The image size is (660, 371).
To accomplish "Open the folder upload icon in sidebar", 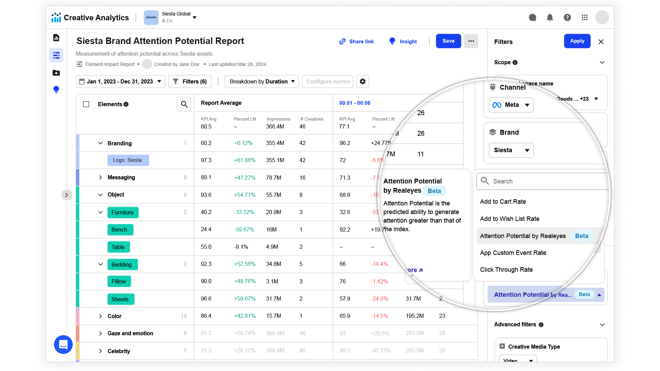I will point(56,73).
